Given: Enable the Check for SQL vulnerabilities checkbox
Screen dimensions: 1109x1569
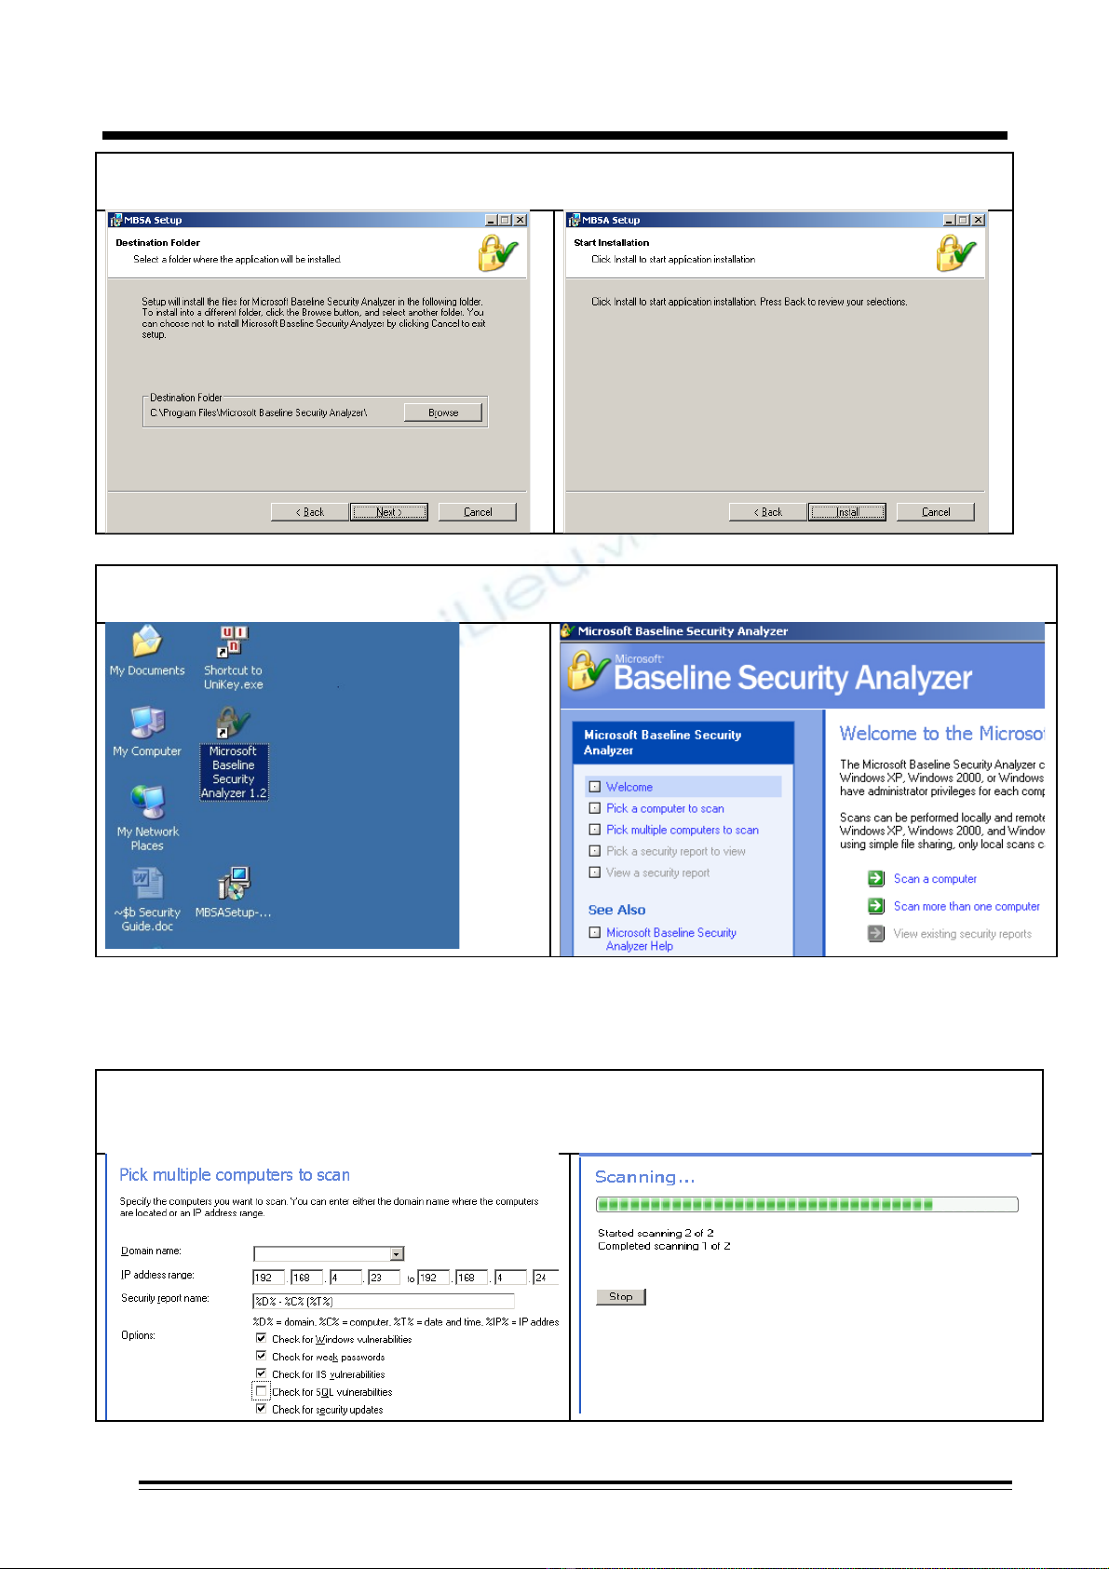Looking at the screenshot, I should [262, 1391].
